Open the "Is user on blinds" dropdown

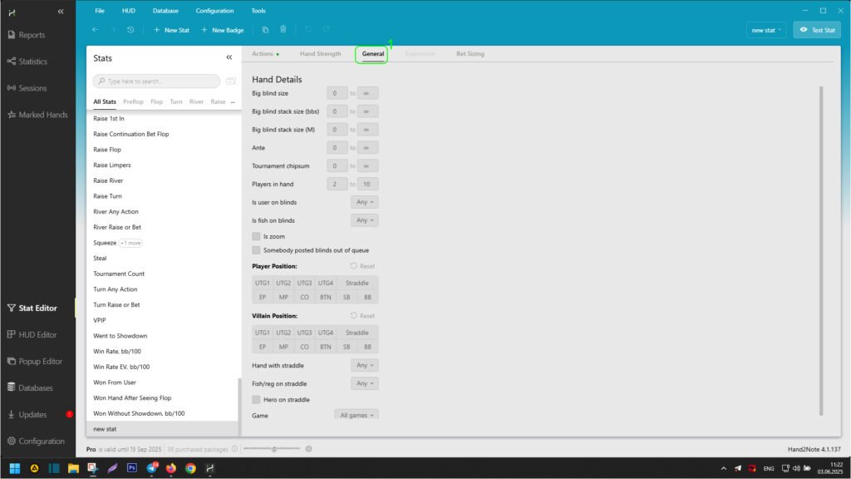click(x=365, y=202)
